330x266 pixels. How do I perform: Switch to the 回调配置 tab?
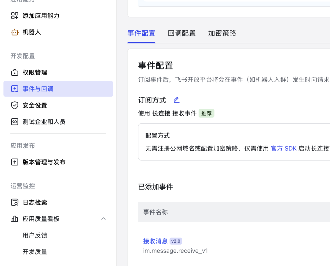click(x=182, y=33)
